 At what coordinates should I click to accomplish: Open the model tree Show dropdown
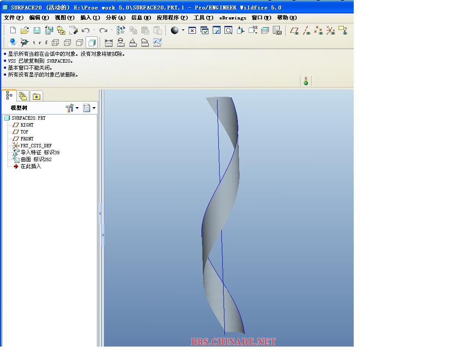tap(89, 108)
